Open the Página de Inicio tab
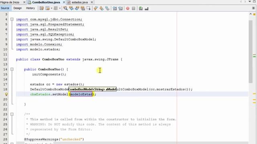Image resolution: width=257 pixels, height=144 pixels. (x=10, y=2)
